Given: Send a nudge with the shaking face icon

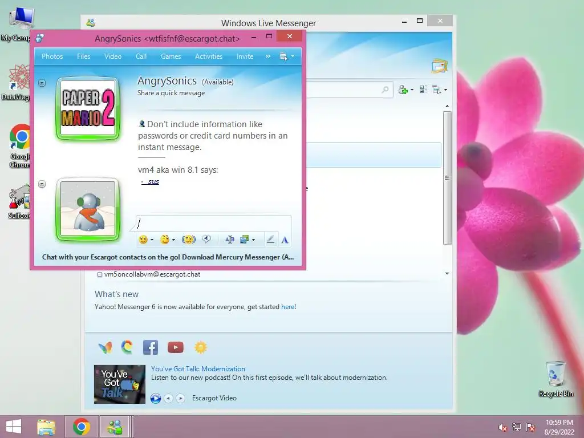Looking at the screenshot, I should coord(188,240).
